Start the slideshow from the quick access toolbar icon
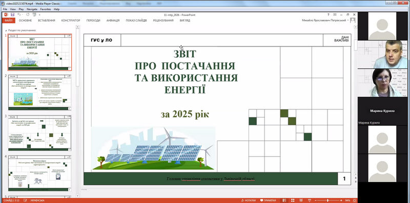 coord(34,15)
